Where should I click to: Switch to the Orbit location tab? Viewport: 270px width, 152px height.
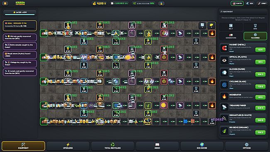coord(262,3)
